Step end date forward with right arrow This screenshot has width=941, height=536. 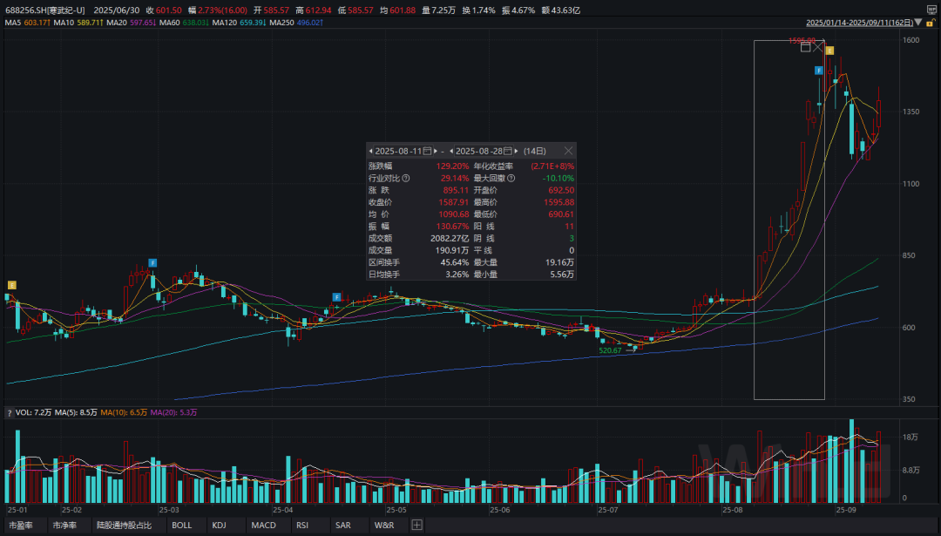pyautogui.click(x=518, y=151)
